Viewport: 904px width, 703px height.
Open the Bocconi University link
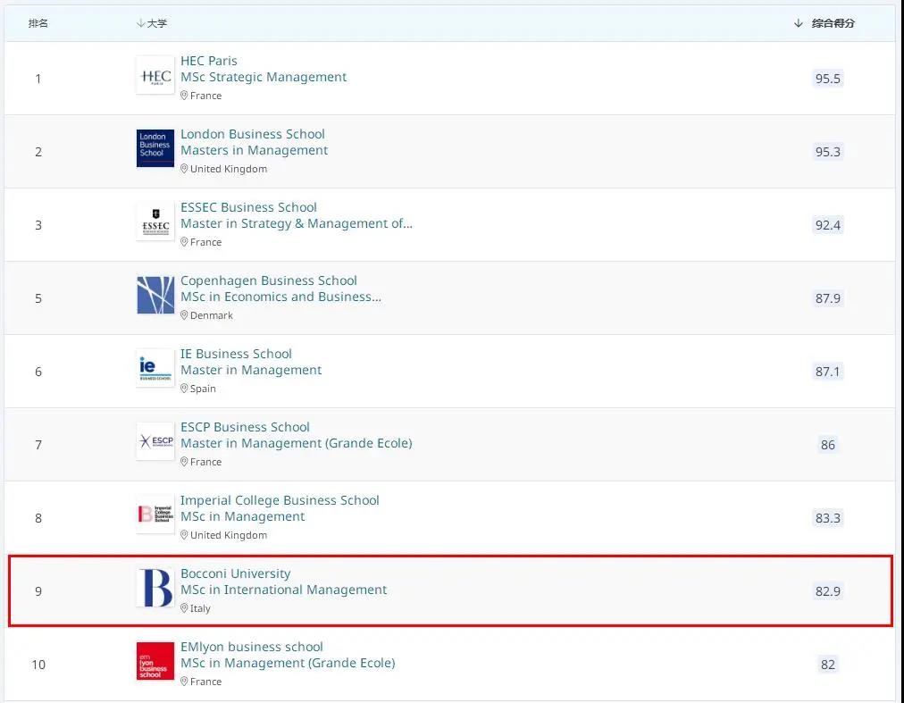coord(235,573)
